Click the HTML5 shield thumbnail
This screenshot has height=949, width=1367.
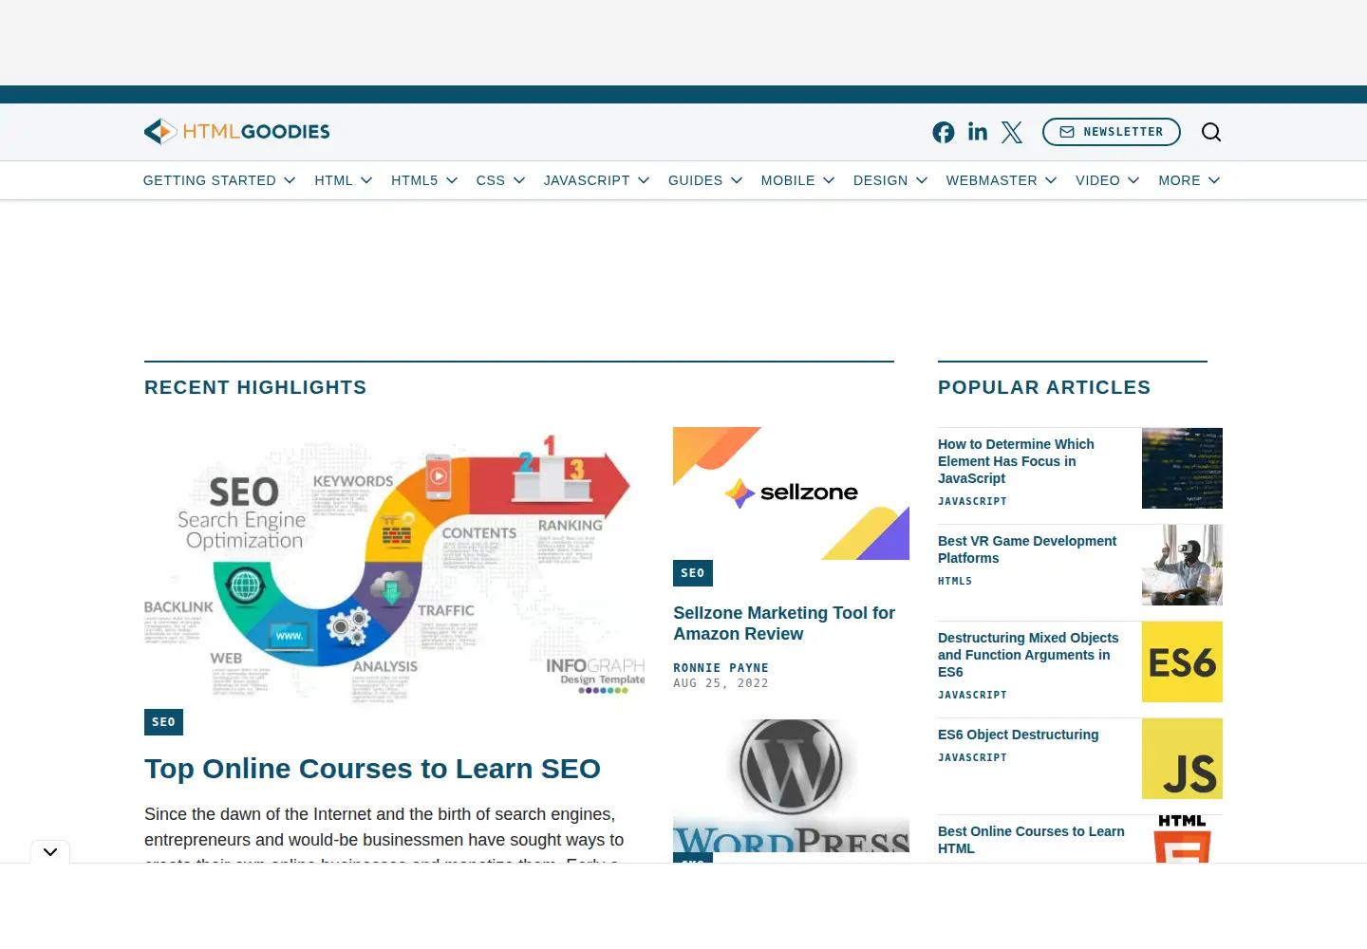[x=1182, y=839]
